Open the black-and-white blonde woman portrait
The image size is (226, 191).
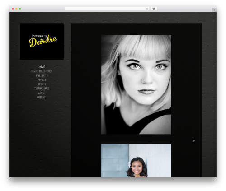click(136, 84)
